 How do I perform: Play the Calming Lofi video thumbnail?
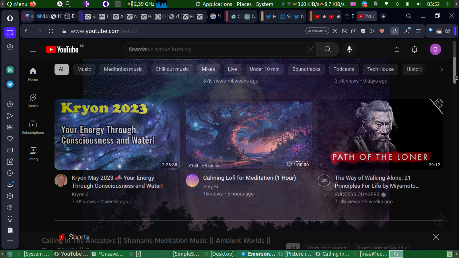pos(249,134)
